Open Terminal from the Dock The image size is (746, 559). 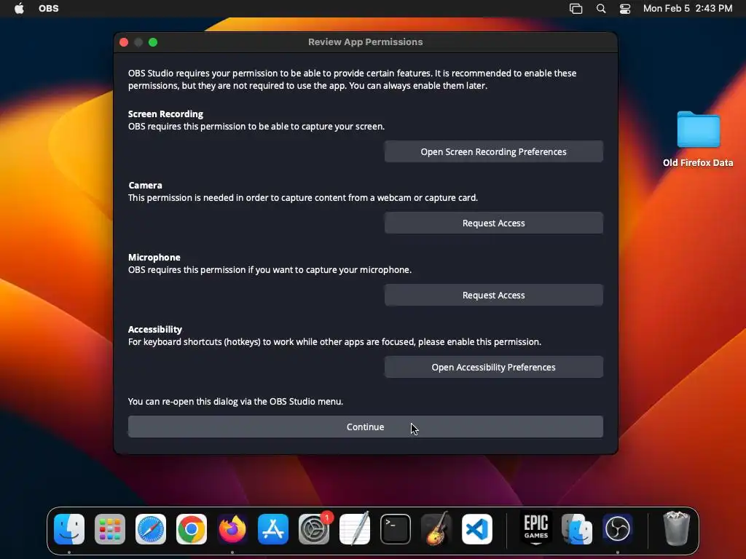pyautogui.click(x=396, y=529)
